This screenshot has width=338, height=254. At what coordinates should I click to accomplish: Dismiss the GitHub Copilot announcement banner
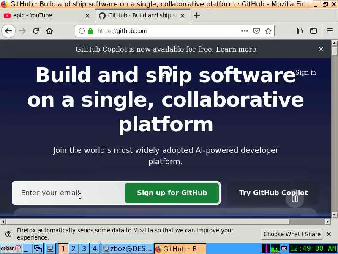(x=321, y=49)
